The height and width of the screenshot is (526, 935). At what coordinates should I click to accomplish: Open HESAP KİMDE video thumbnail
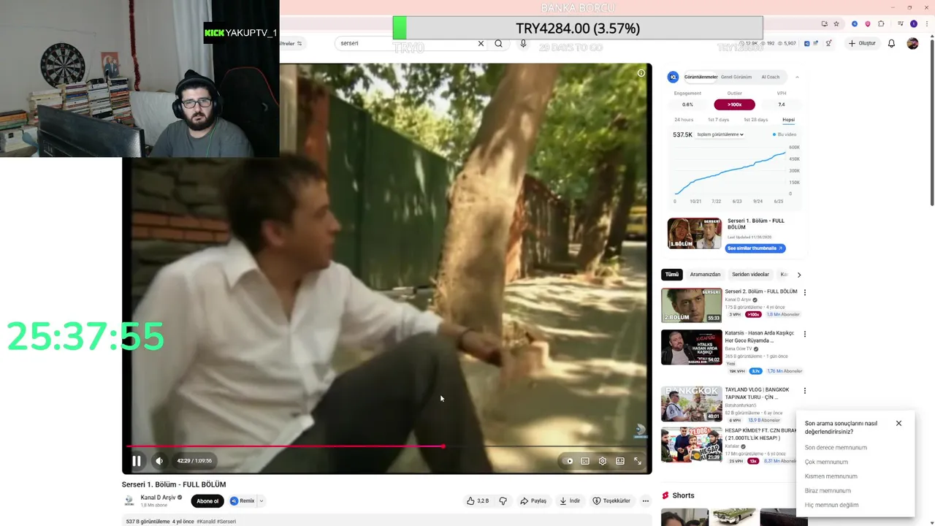click(x=691, y=445)
